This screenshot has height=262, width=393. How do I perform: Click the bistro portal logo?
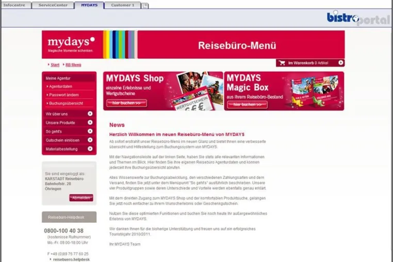point(358,18)
